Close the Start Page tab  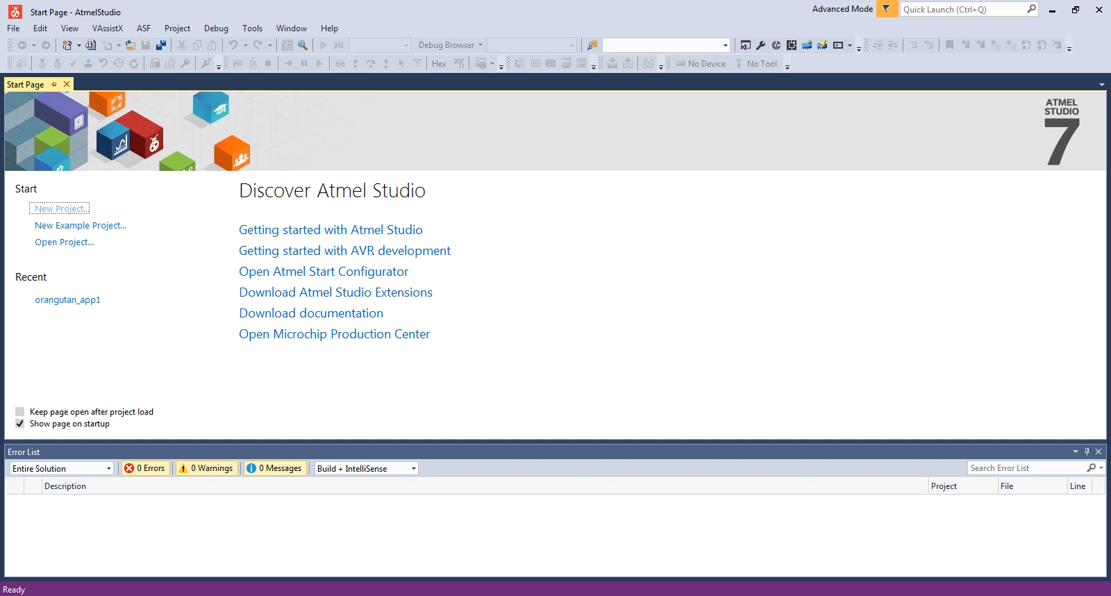point(67,84)
